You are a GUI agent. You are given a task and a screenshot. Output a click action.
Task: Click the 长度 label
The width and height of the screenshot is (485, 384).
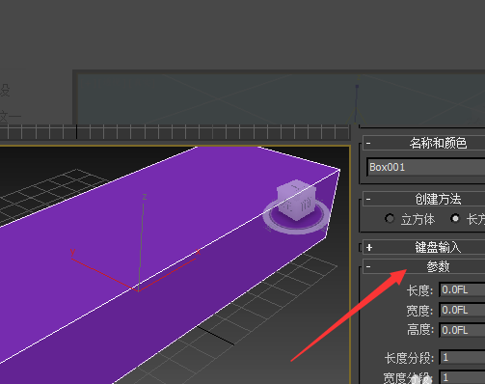[420, 290]
